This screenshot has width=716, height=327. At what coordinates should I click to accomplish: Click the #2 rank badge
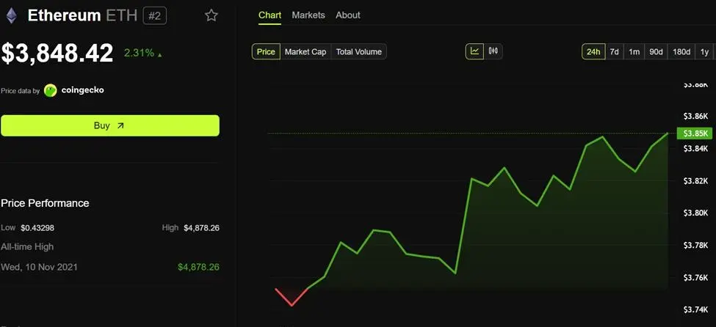[x=155, y=16]
